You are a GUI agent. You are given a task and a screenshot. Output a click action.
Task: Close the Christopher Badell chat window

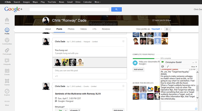tap(196, 62)
